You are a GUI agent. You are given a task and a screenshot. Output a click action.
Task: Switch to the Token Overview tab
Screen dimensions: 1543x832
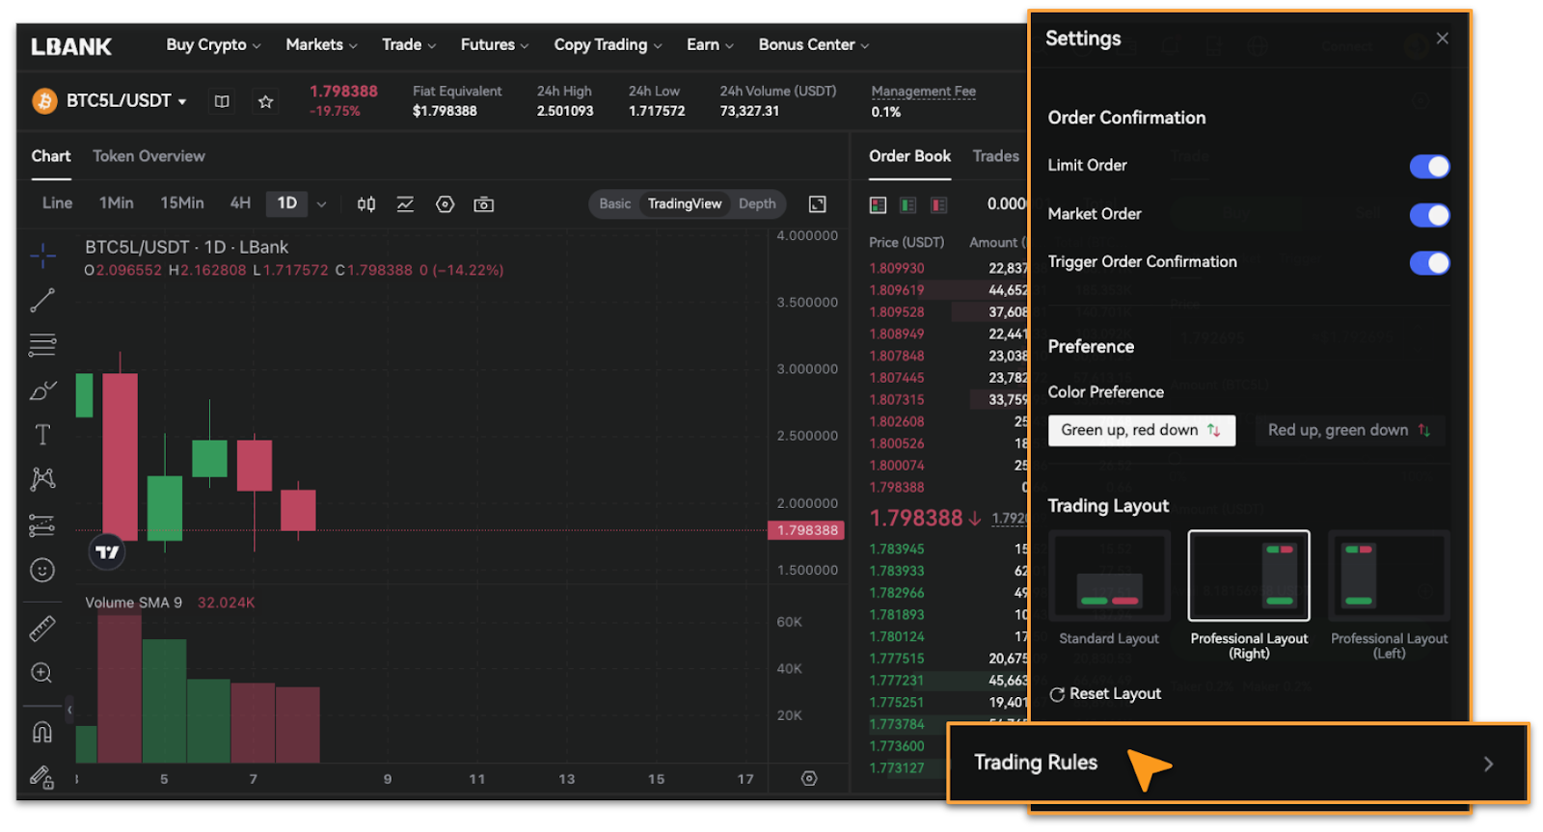pyautogui.click(x=149, y=156)
